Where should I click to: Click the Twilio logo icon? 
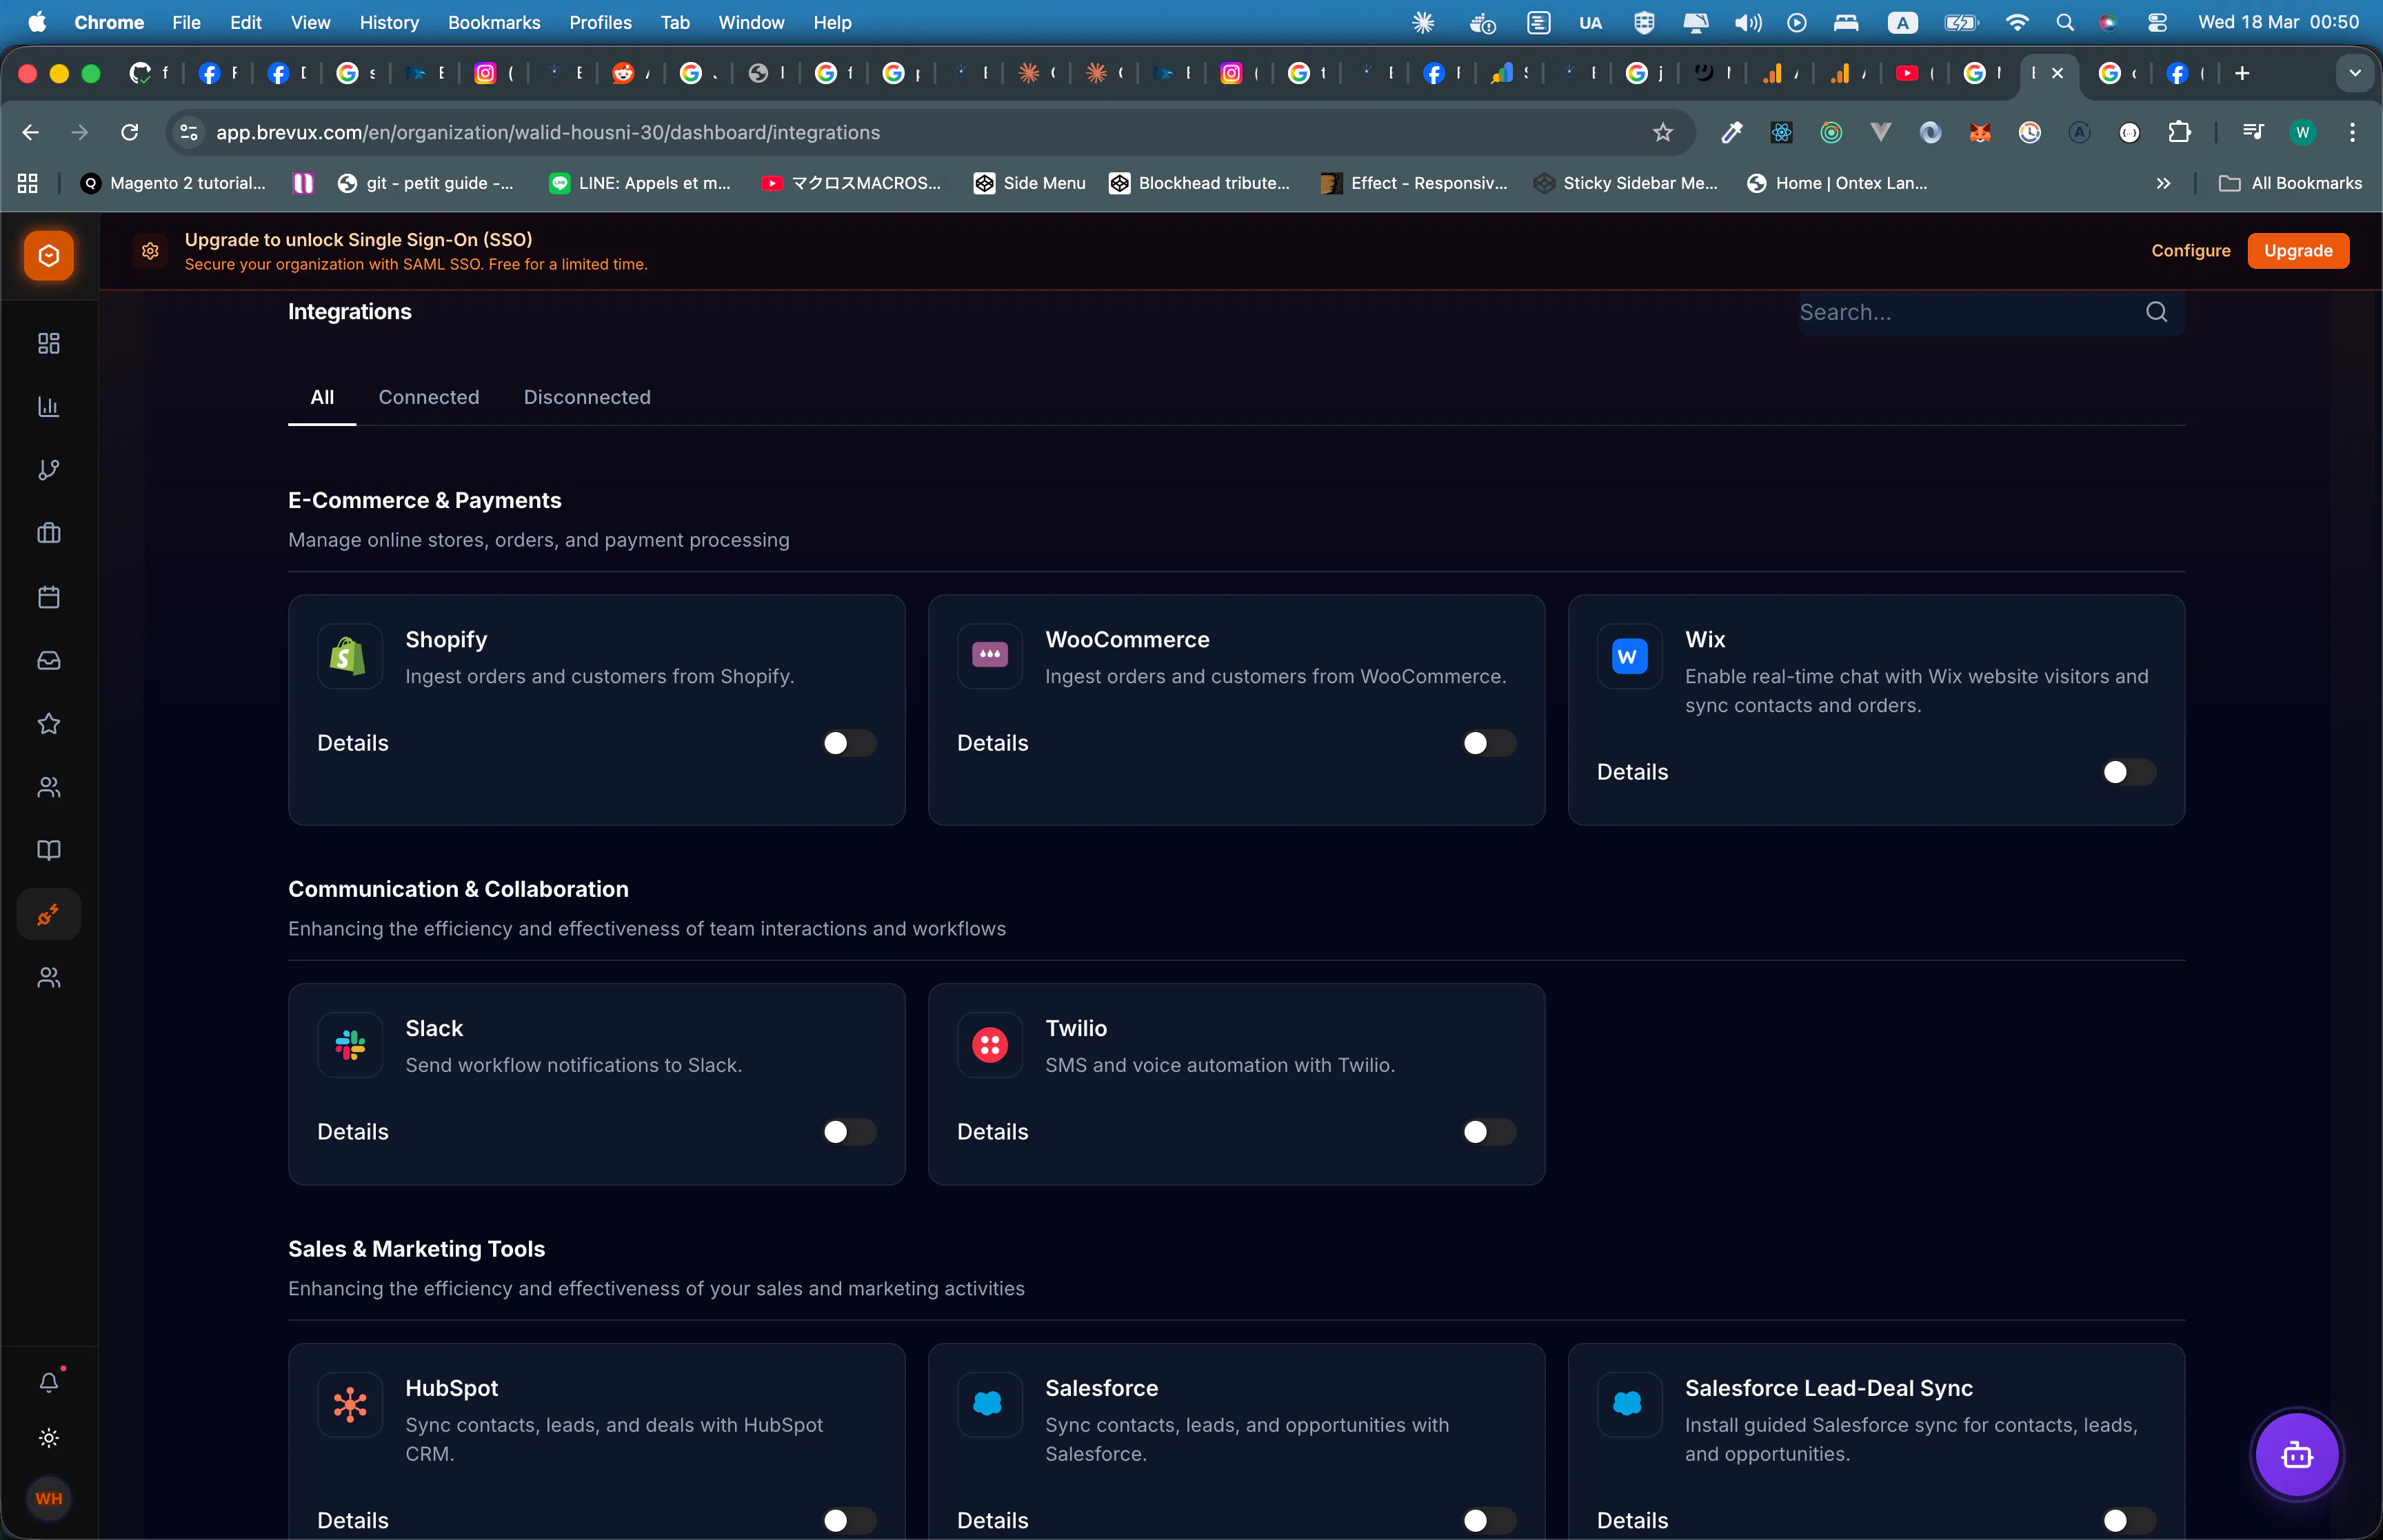(x=989, y=1045)
